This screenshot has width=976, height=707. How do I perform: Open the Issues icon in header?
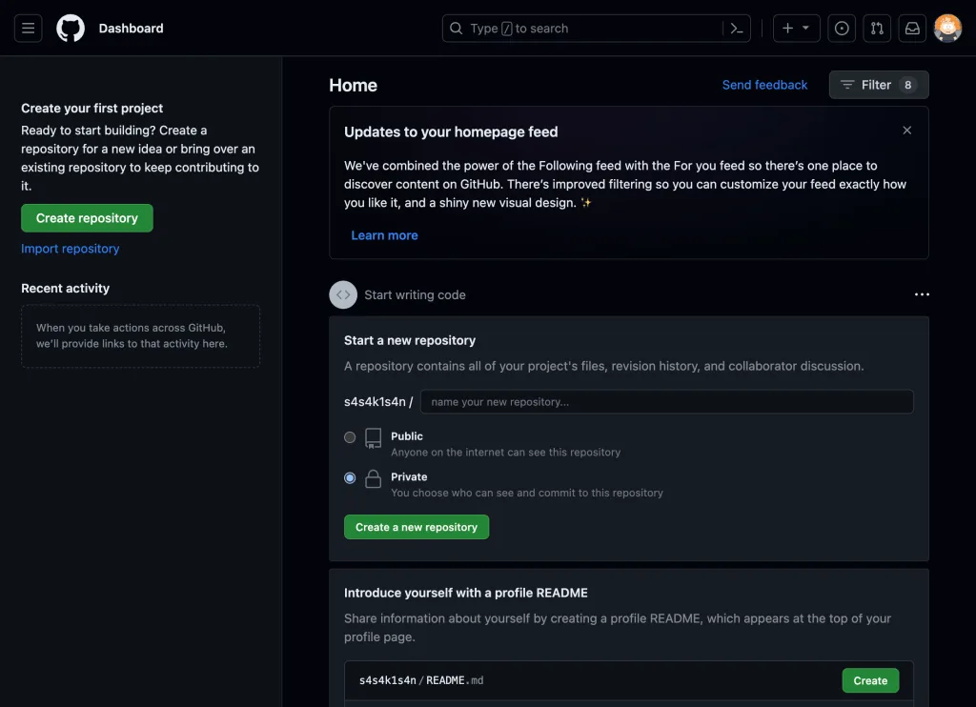pos(842,28)
